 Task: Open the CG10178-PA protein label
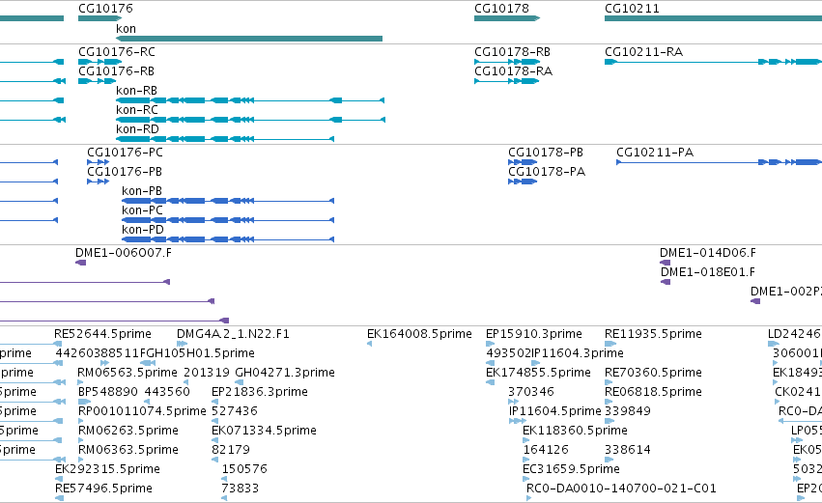coord(547,172)
